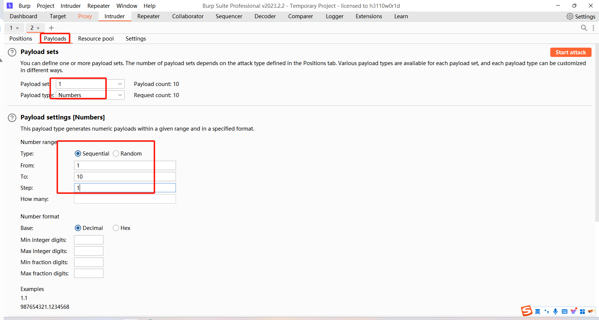Screen dimensions: 599x320
Task: Switch to the Repeater tool tab
Action: [148, 16]
